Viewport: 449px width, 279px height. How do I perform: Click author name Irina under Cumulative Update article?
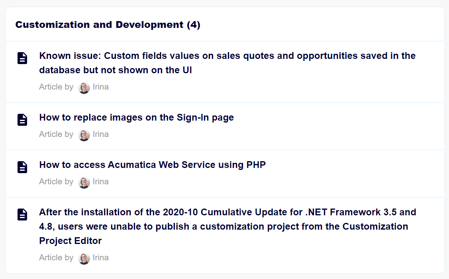pyautogui.click(x=100, y=258)
